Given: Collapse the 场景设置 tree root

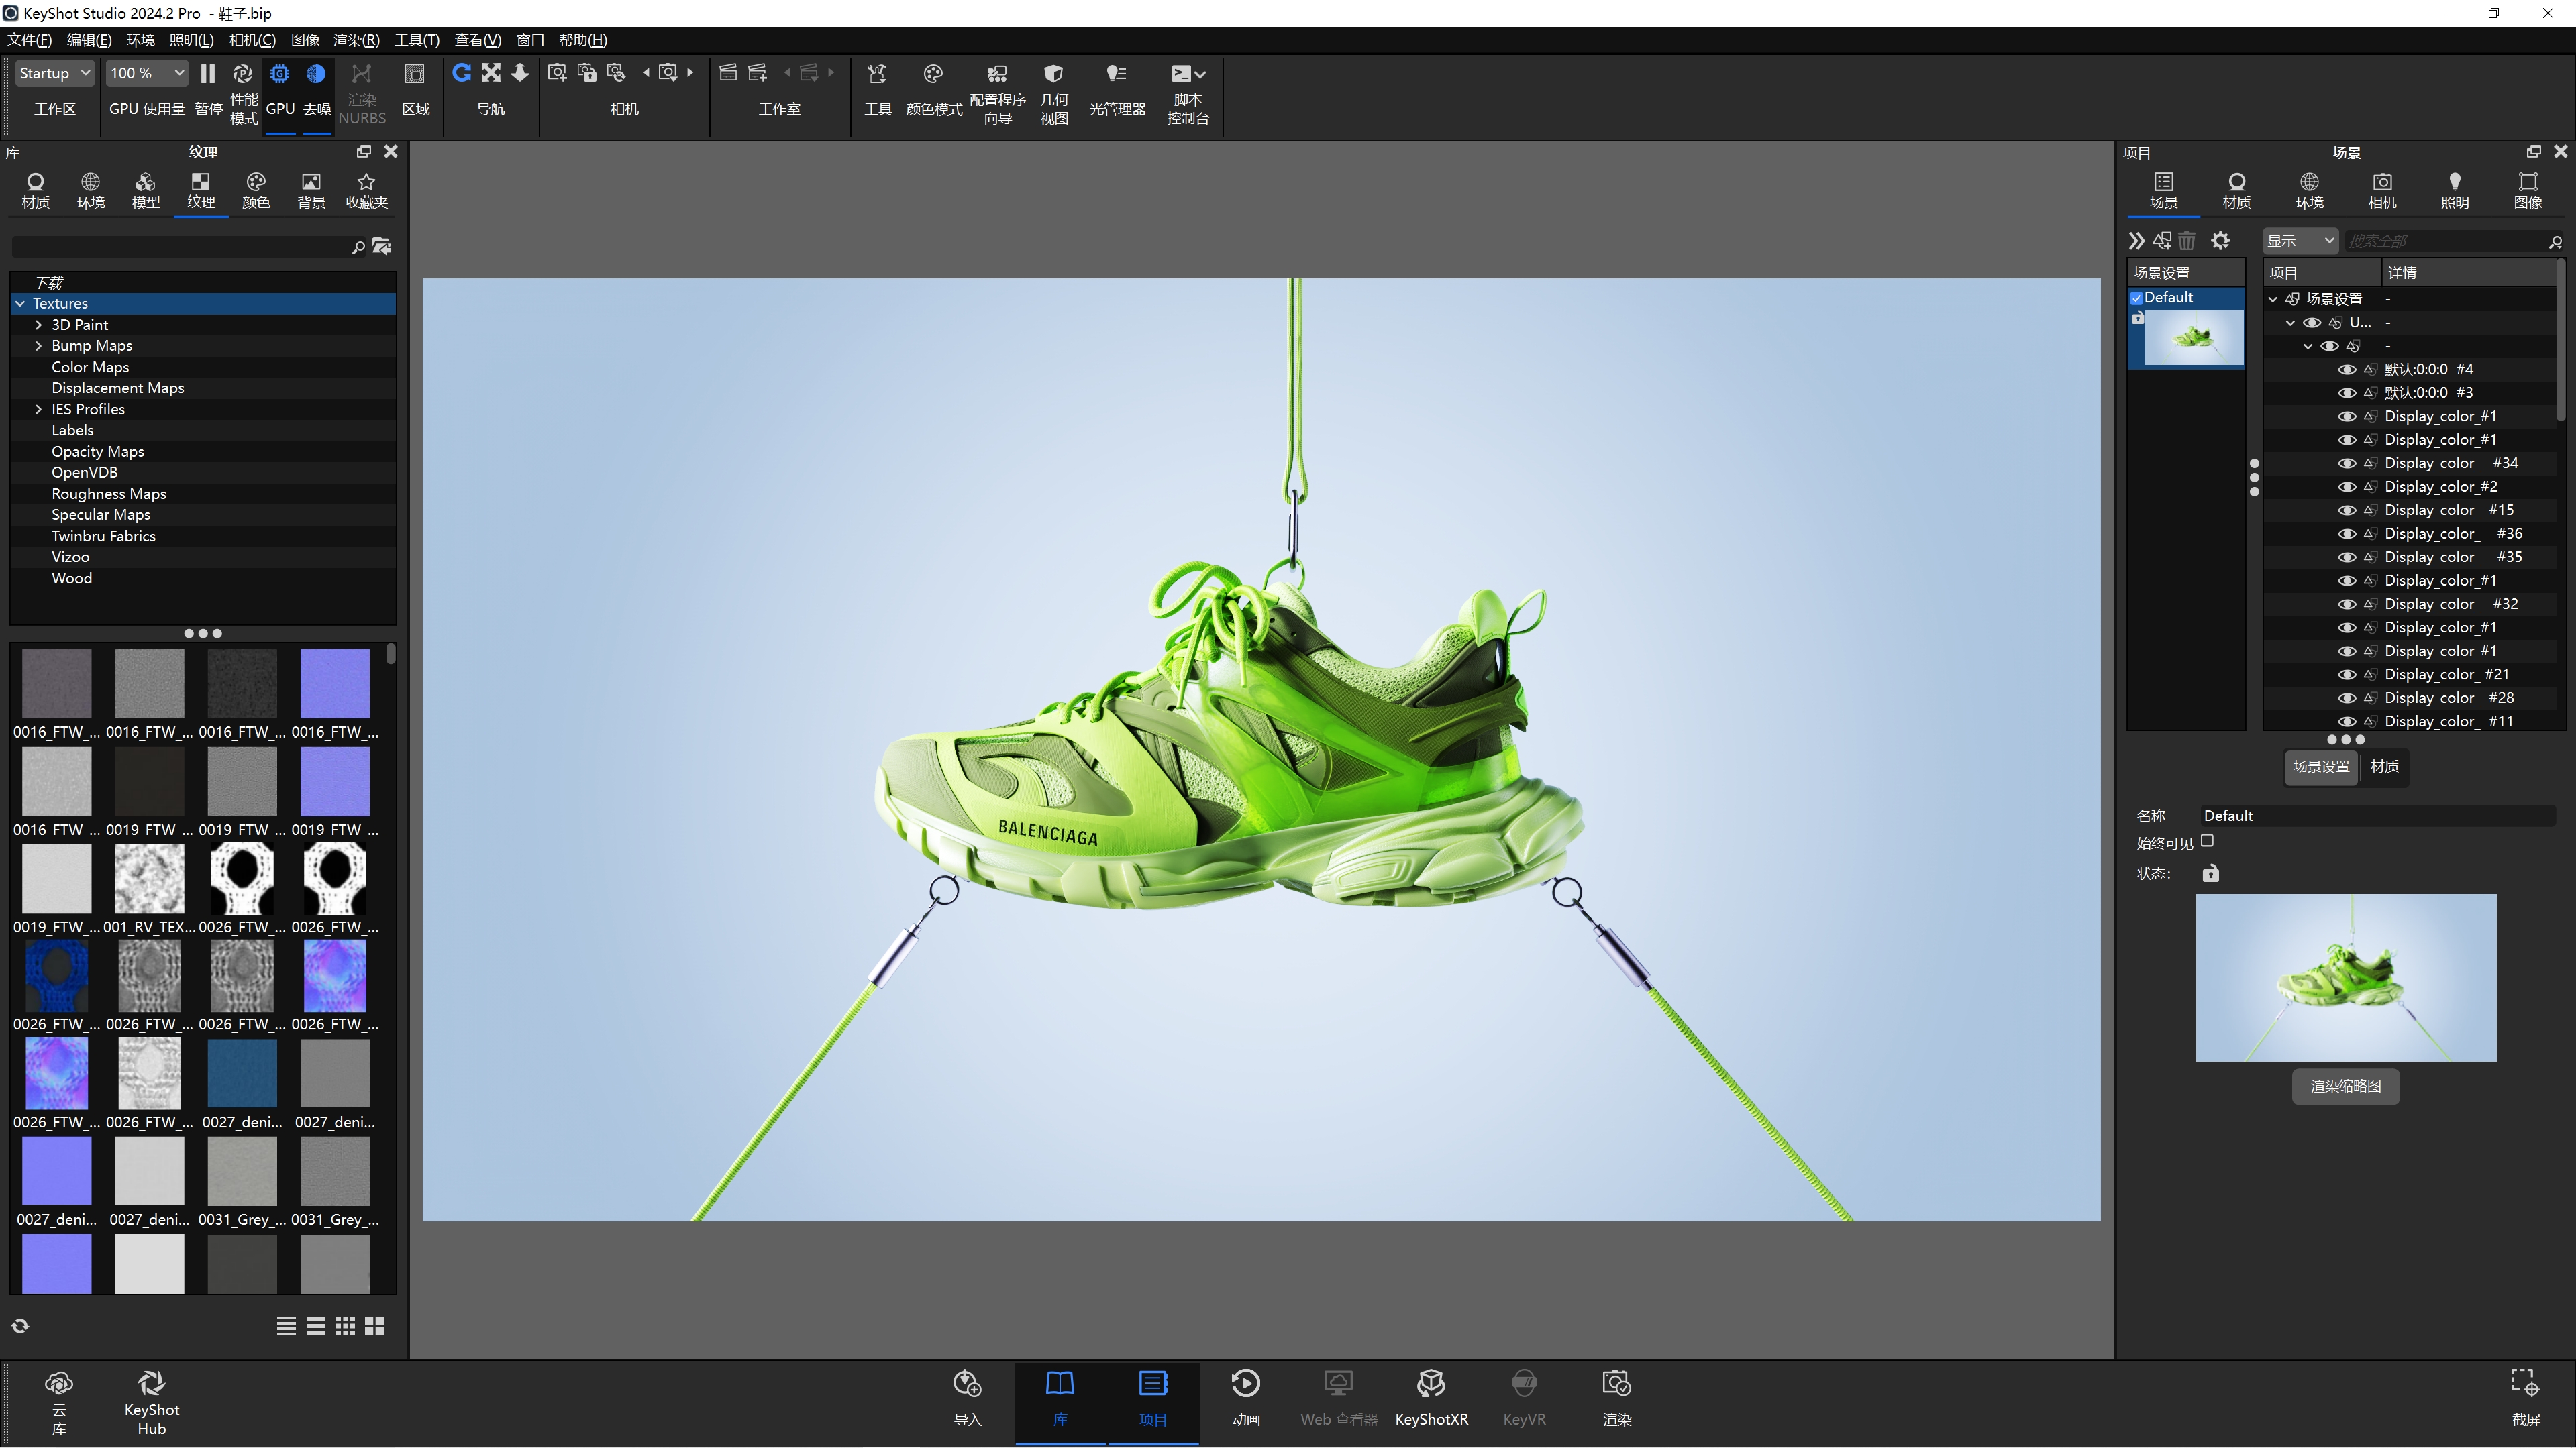Looking at the screenshot, I should pos(2273,299).
